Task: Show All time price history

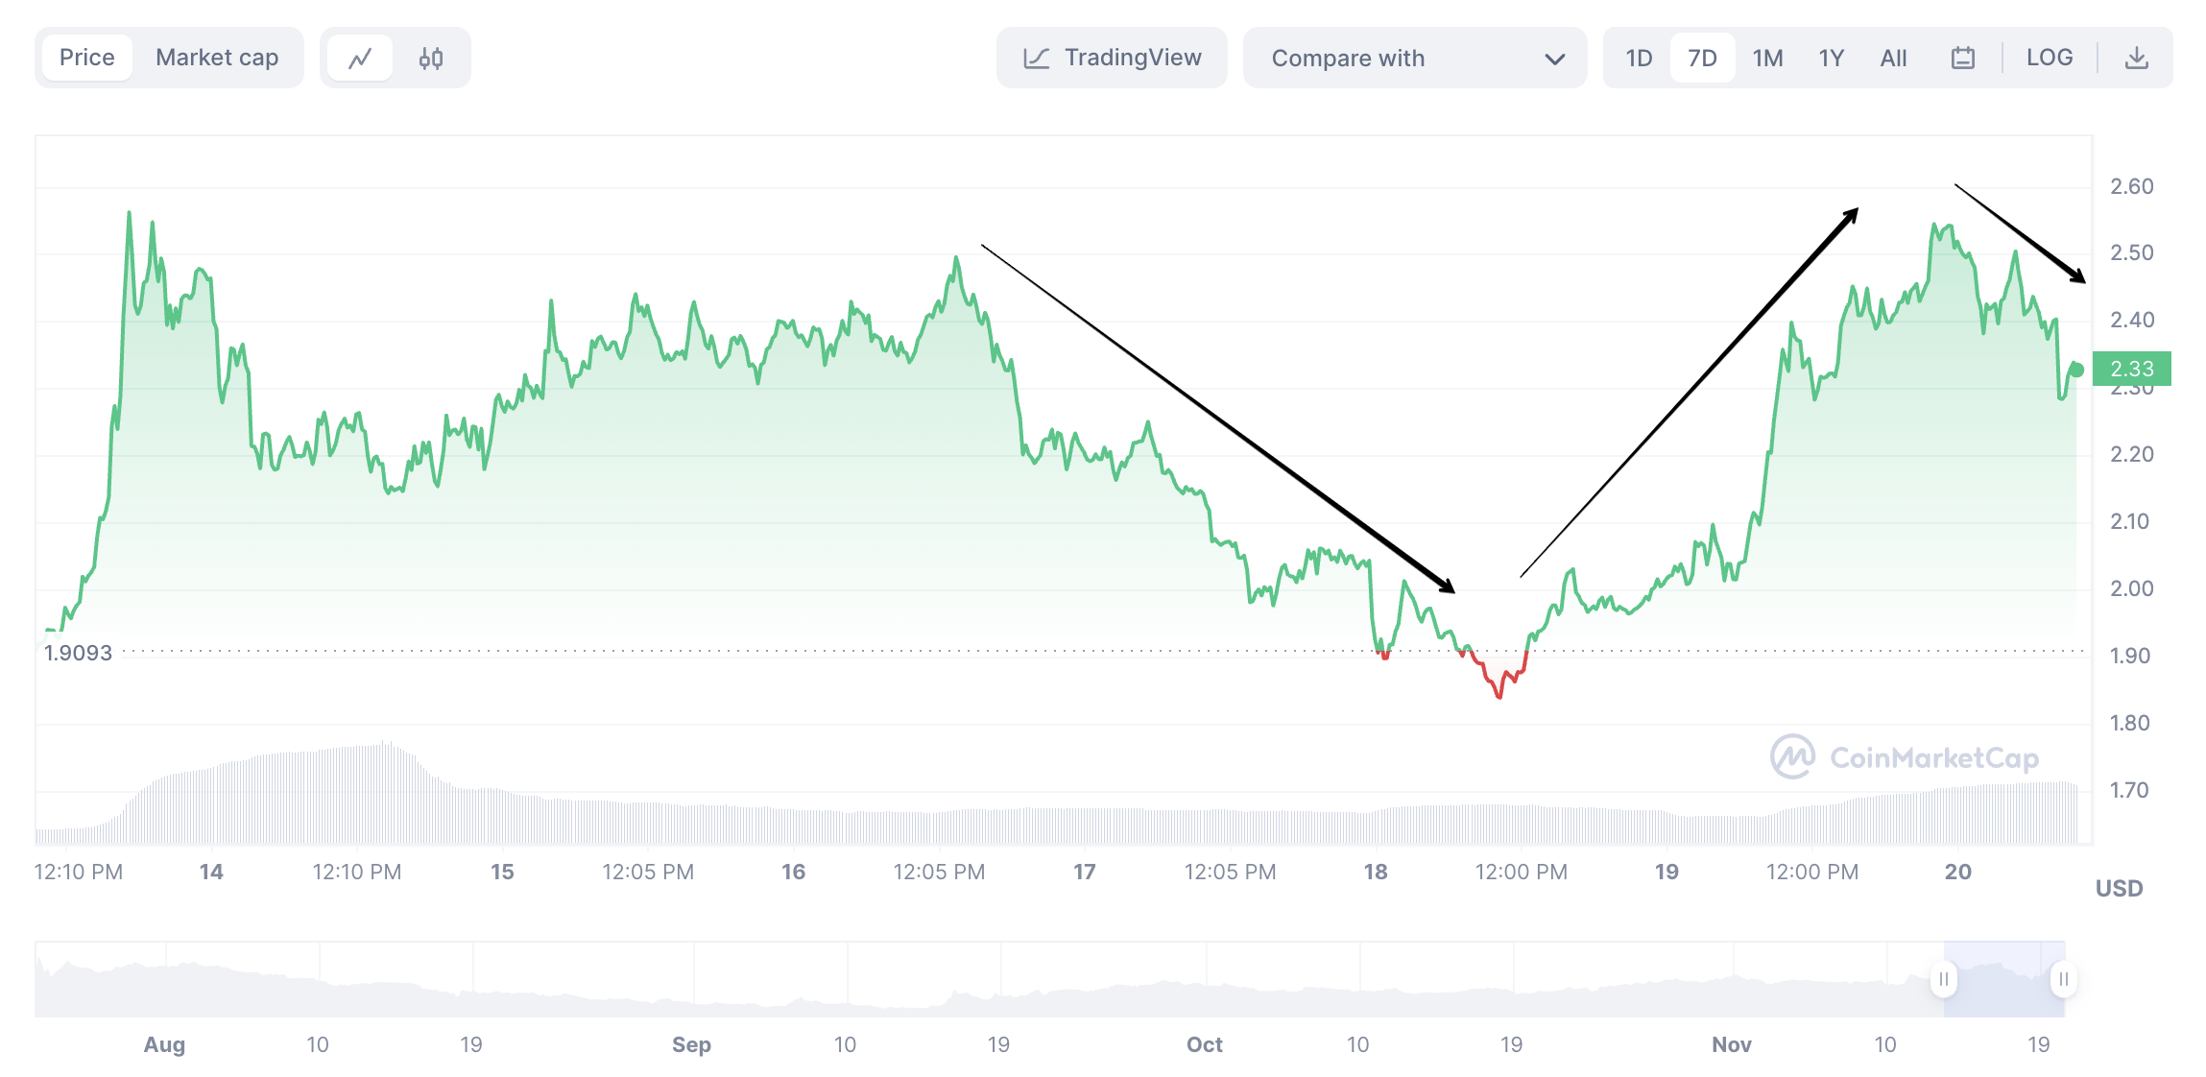Action: coord(1893,59)
